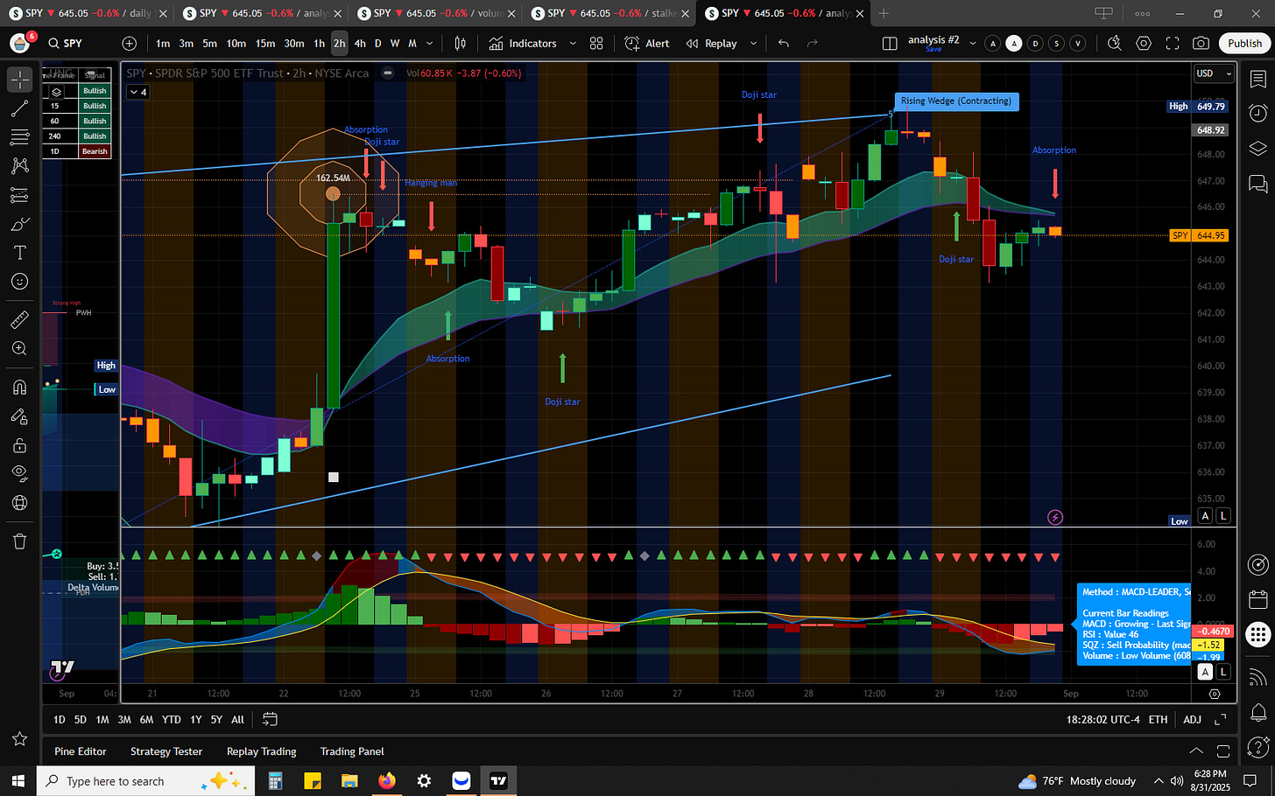1275x796 pixels.
Task: Open the Trading Panel tab
Action: (352, 751)
